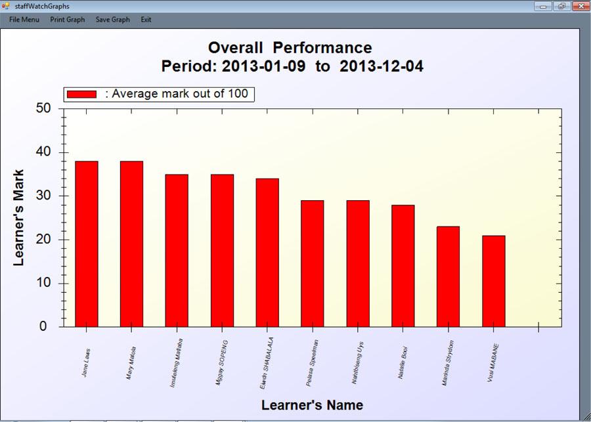Open the File Menu
The image size is (591, 422).
[24, 20]
